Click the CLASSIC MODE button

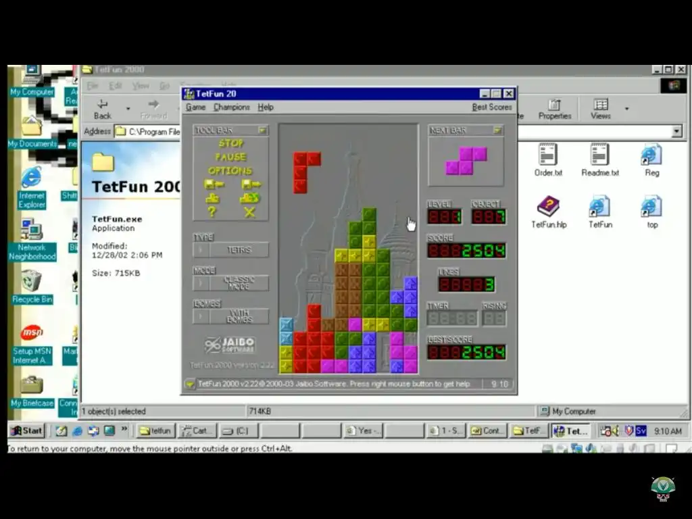click(239, 283)
